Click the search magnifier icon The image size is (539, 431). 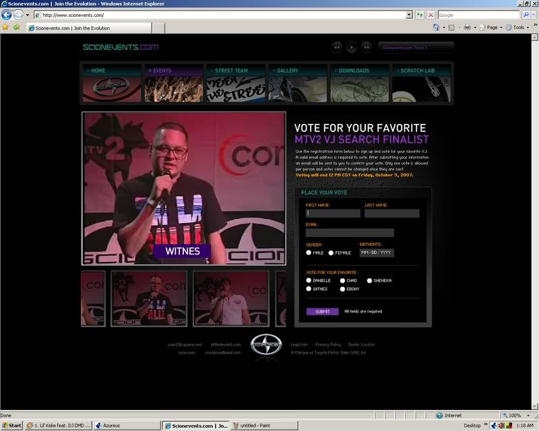tap(526, 15)
